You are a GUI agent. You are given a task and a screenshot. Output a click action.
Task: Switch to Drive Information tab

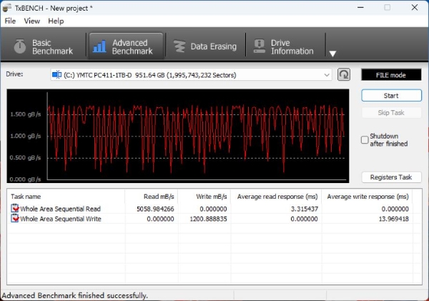click(286, 46)
